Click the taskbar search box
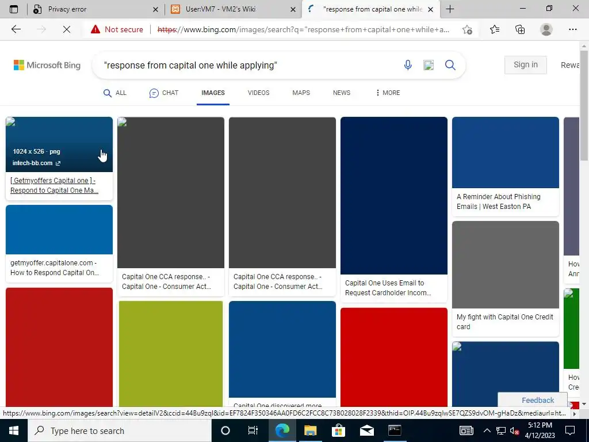This screenshot has width=589, height=442. tap(120, 430)
